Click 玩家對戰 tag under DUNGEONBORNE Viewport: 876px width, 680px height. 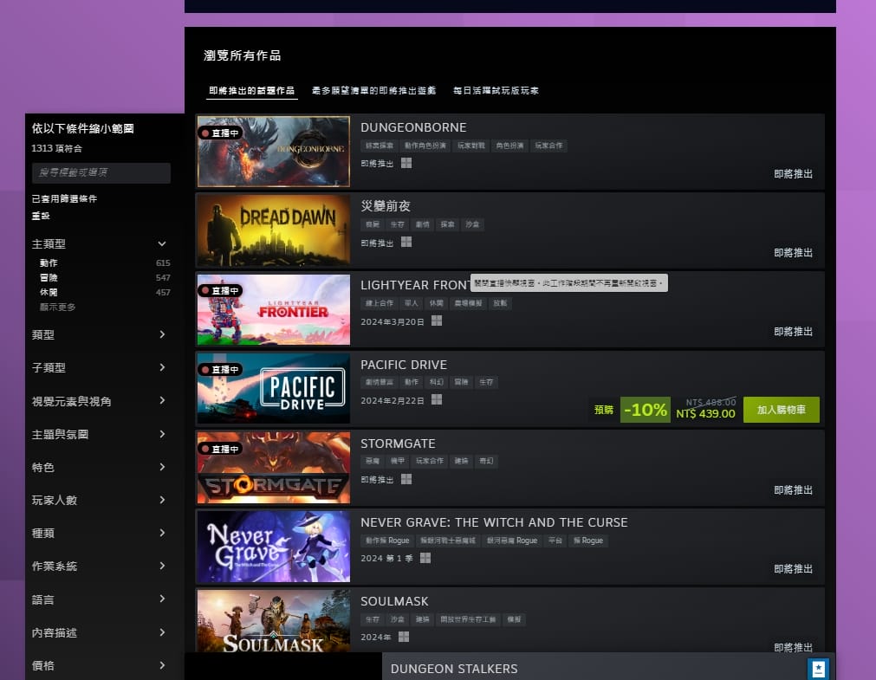coord(471,146)
